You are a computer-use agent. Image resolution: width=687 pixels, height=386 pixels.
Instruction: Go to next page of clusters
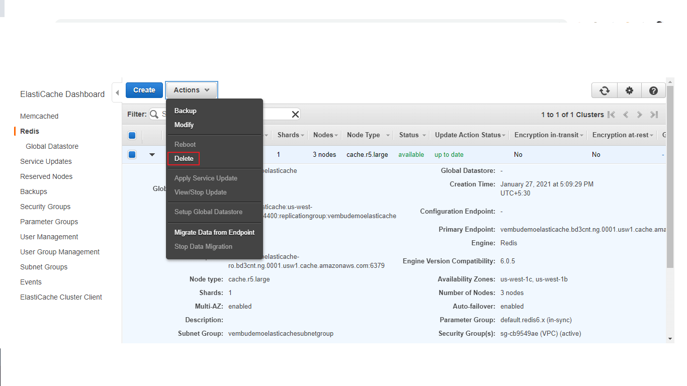coord(640,115)
